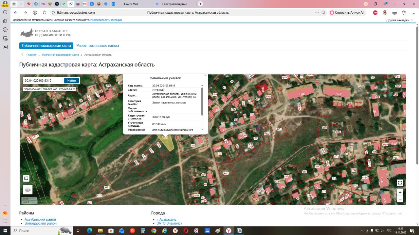This screenshot has width=419, height=235.
Task: Open the map layers switcher
Action: tap(27, 189)
